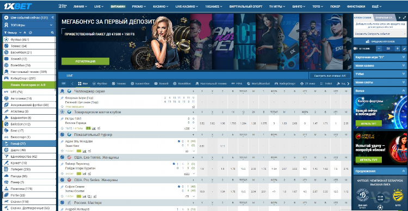This screenshot has width=408, height=211.
Task: Click the Tennis icon in the sports sidebar
Action: [6, 46]
